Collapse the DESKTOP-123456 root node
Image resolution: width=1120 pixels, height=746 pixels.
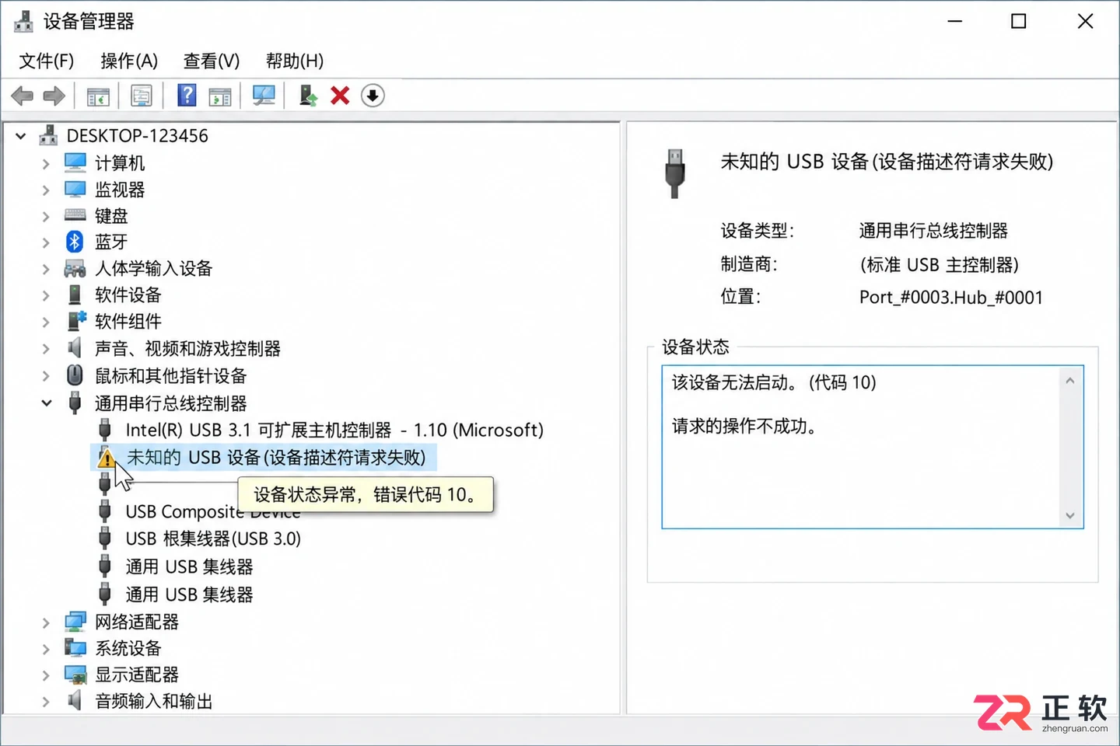tap(21, 136)
